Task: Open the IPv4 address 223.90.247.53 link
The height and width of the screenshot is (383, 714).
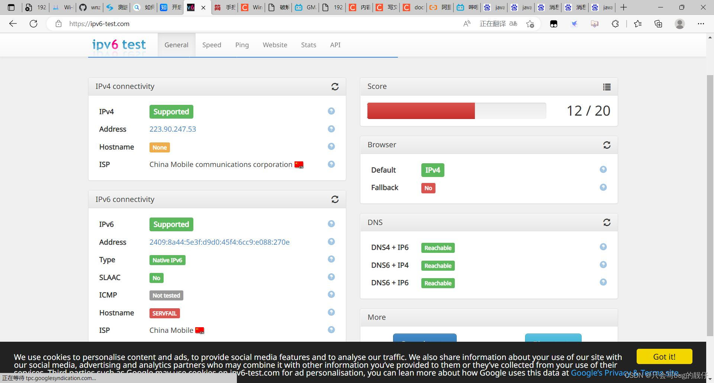Action: click(x=173, y=129)
